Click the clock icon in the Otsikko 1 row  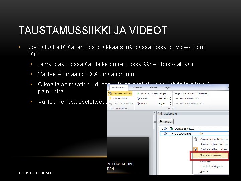165,129
